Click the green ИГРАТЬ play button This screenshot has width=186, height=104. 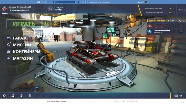[x=24, y=24]
